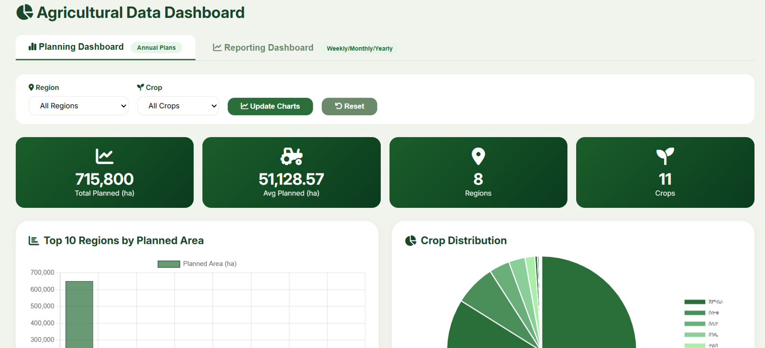Image resolution: width=765 pixels, height=348 pixels.
Task: Click the 51,128.57 average planned value
Action: (291, 179)
